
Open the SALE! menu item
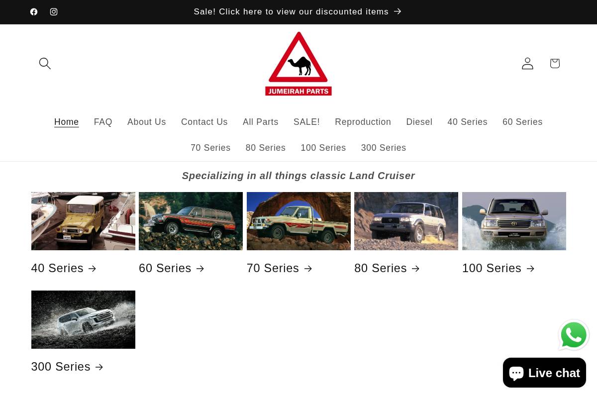(x=306, y=122)
